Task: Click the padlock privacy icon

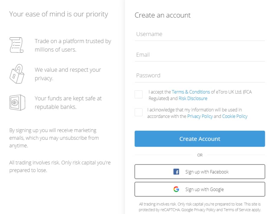Action: tap(17, 74)
